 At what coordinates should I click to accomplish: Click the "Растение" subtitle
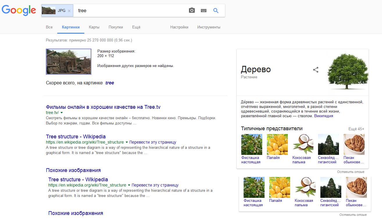249,77
